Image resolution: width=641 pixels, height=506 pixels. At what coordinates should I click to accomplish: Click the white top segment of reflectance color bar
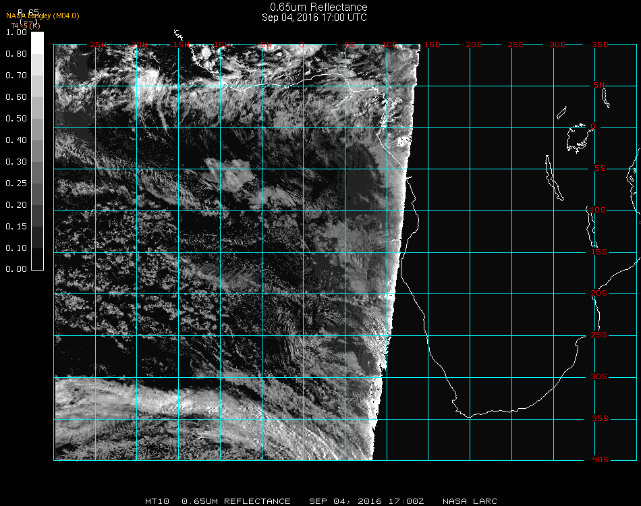pos(37,43)
